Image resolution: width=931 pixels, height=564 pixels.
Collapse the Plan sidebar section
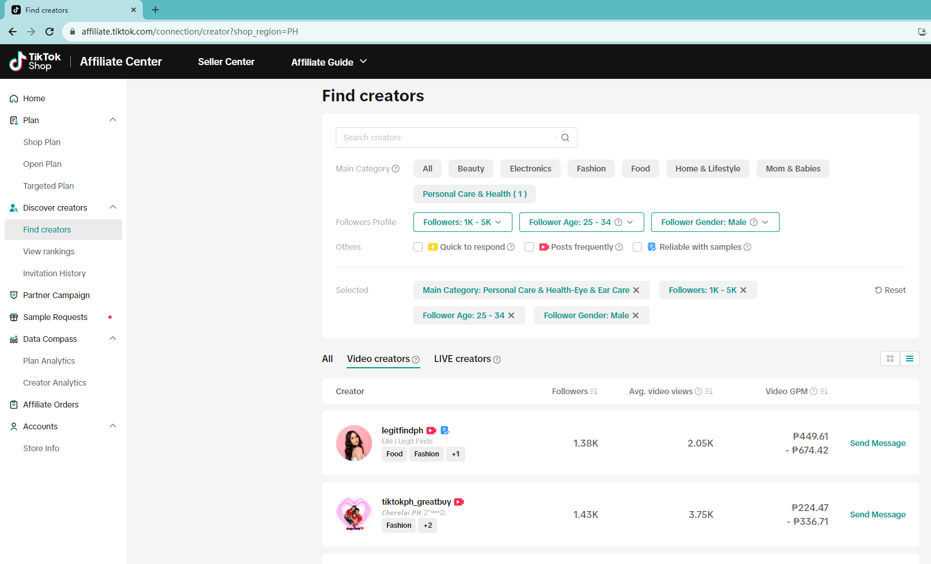(113, 120)
